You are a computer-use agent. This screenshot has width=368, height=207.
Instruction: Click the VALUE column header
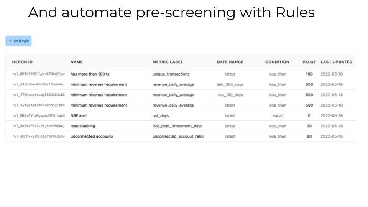click(x=309, y=62)
